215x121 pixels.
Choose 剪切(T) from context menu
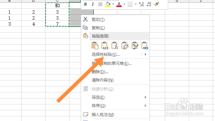(x=98, y=20)
